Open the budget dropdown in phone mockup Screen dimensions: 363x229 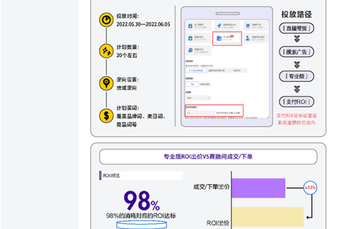click(198, 98)
